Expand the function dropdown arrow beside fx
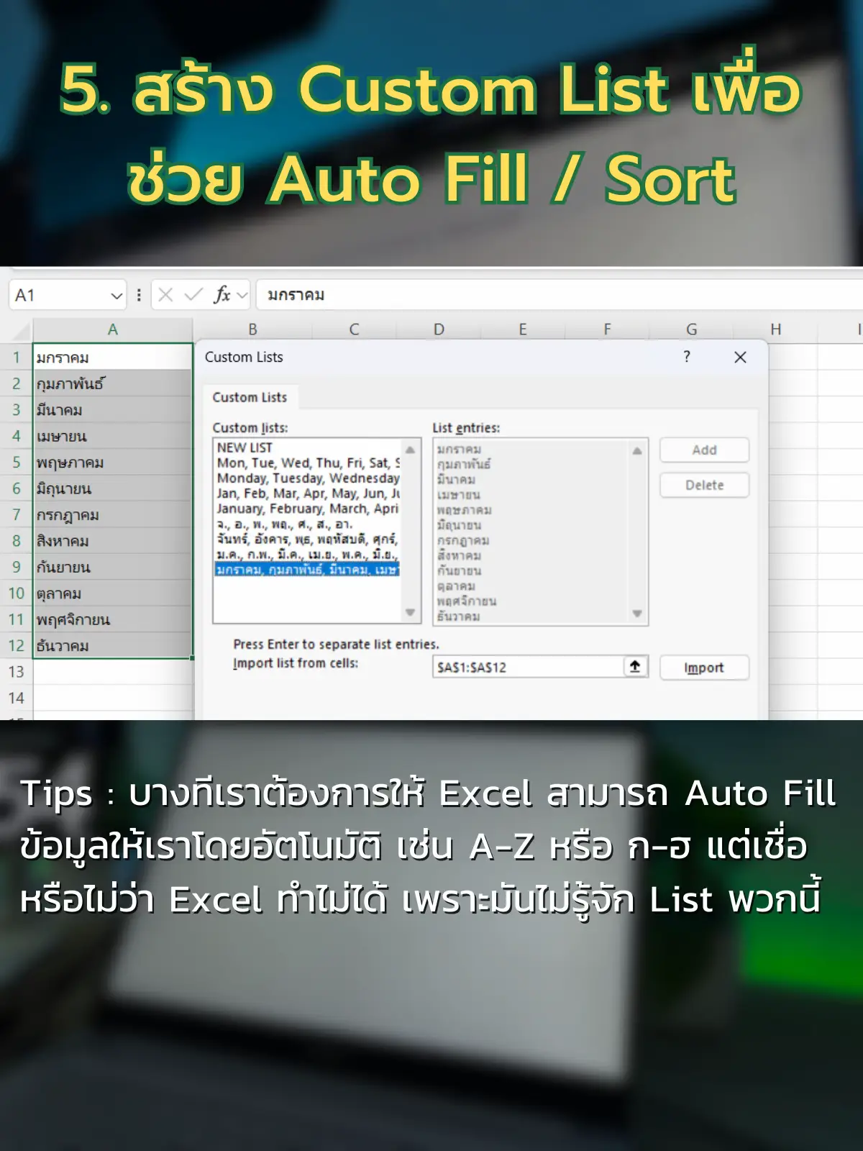Screen dimensions: 863x1151 click(x=242, y=295)
